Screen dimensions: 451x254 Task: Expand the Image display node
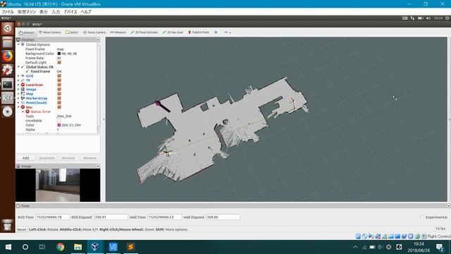[x=19, y=90]
